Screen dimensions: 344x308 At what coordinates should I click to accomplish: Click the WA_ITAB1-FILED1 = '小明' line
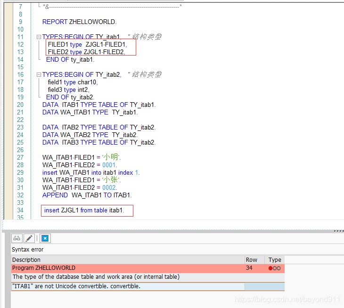pos(82,157)
